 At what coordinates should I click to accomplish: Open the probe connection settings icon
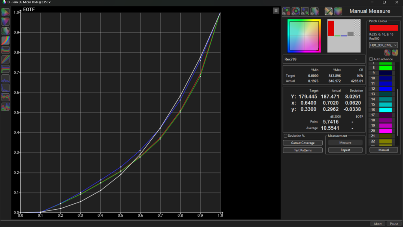[x=305, y=11]
